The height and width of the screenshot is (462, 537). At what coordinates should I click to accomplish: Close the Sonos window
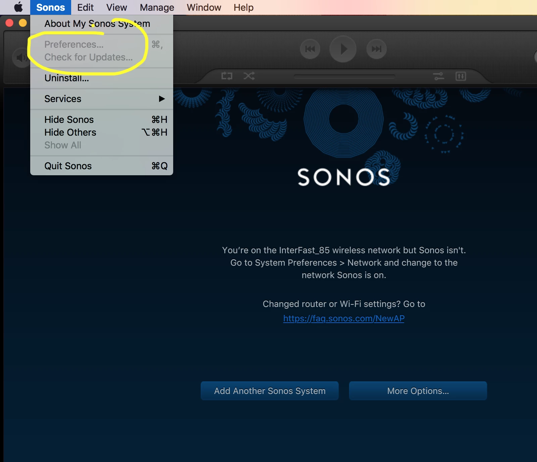[x=9, y=23]
